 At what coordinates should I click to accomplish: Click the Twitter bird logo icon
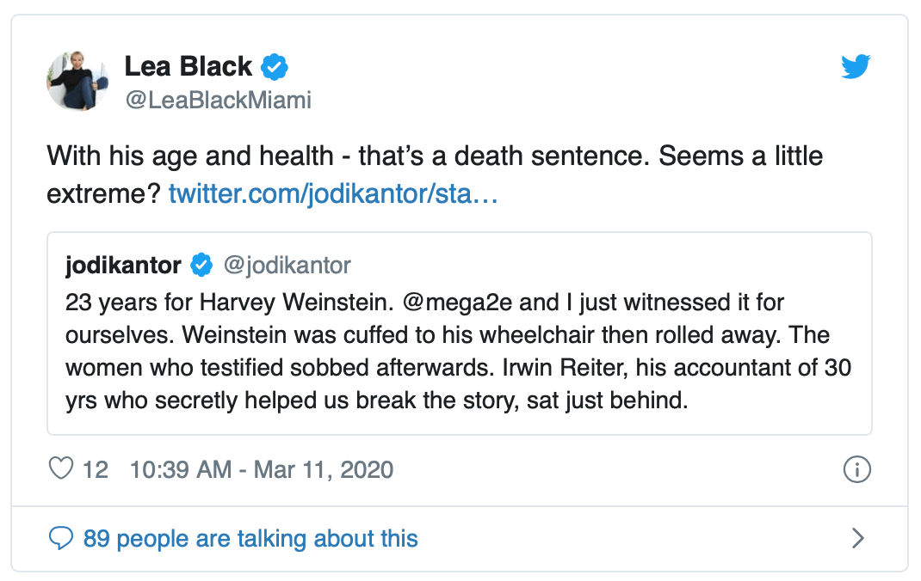click(856, 67)
